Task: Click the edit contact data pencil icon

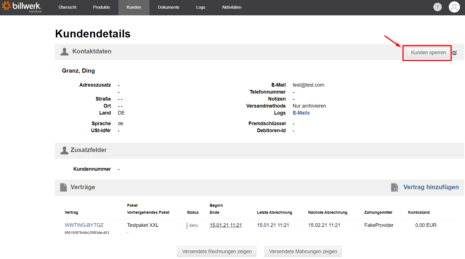Action: click(x=455, y=53)
